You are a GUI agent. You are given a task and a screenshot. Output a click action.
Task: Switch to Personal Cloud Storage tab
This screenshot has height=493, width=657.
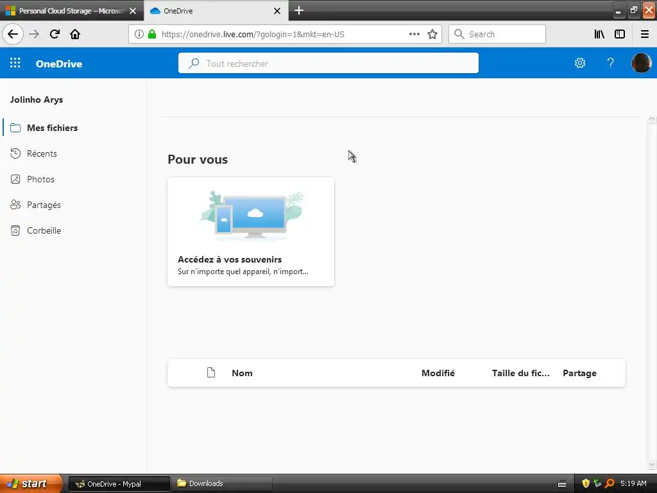72,11
